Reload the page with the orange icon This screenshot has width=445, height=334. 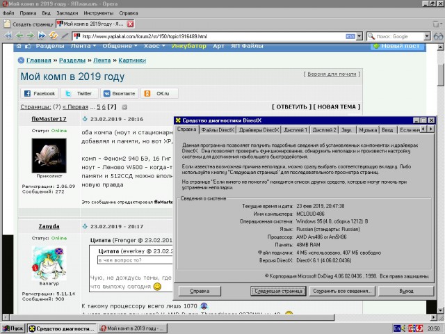click(53, 35)
